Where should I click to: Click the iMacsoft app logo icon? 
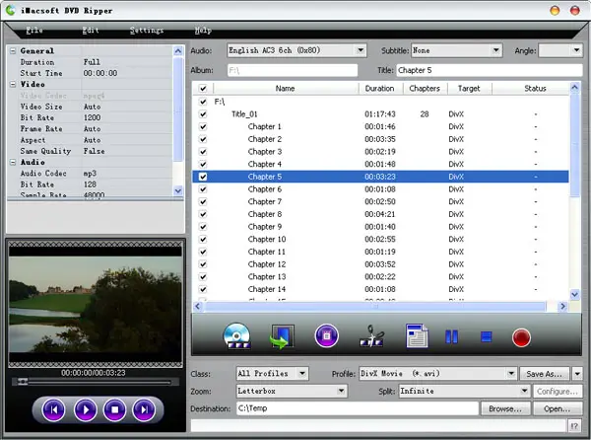point(11,10)
